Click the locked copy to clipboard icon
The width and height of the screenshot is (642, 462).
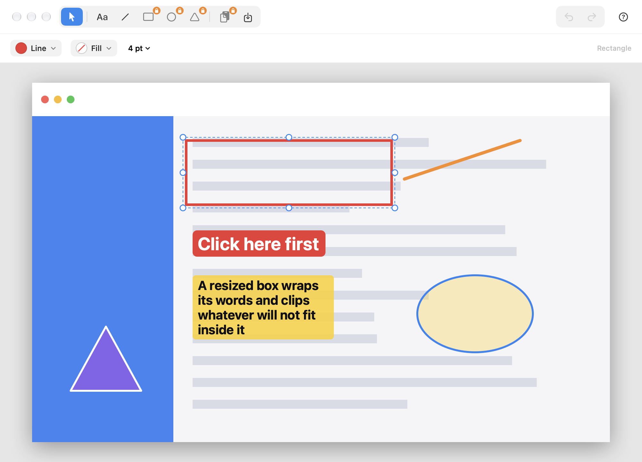tap(225, 17)
